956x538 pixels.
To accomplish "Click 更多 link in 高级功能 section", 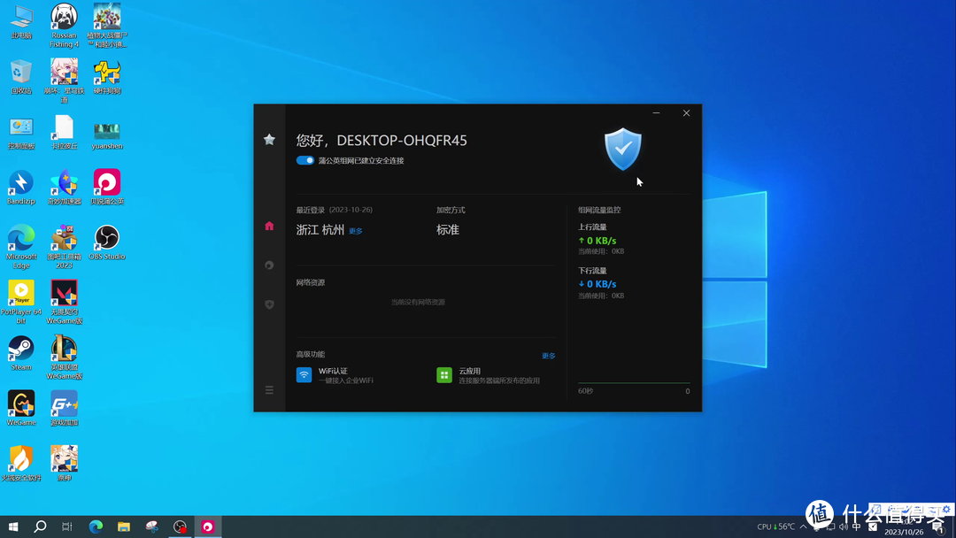I will (x=548, y=356).
